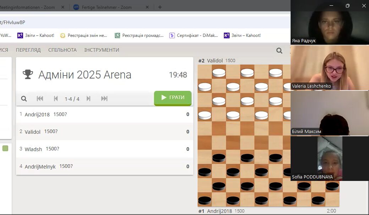Go to next standings page
Image resolution: width=369 pixels, height=215 pixels.
[88, 99]
